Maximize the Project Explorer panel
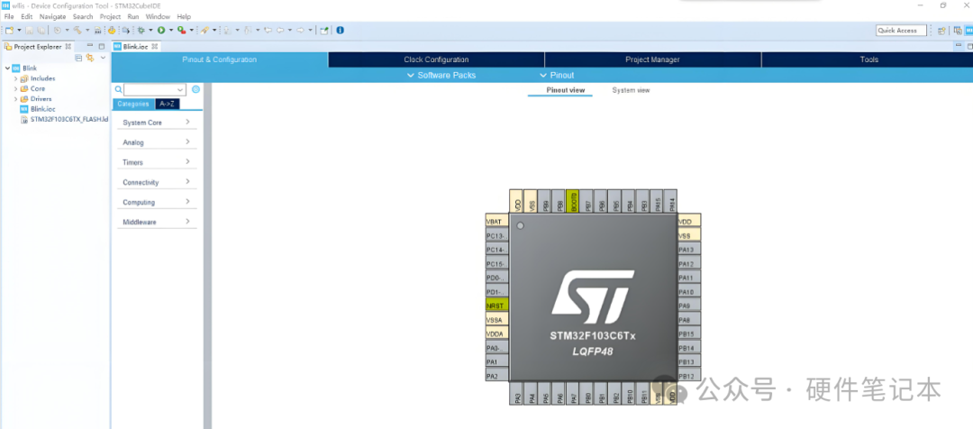973x429 pixels. pos(102,46)
